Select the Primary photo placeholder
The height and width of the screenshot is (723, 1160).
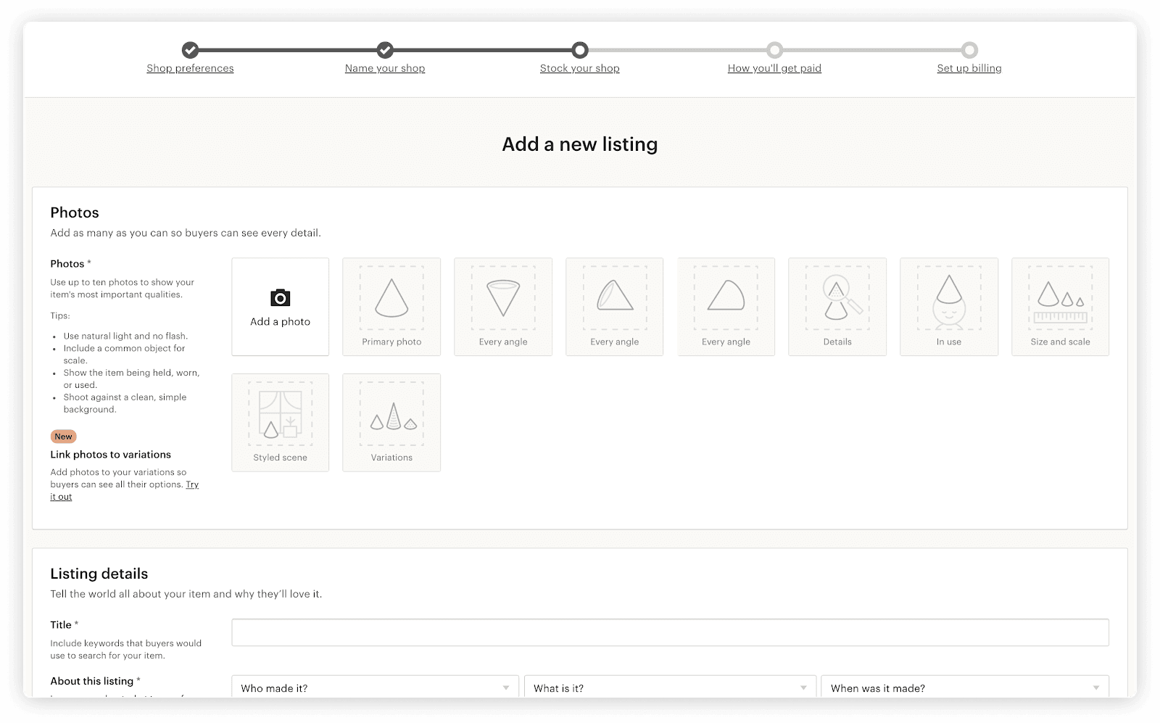click(391, 307)
